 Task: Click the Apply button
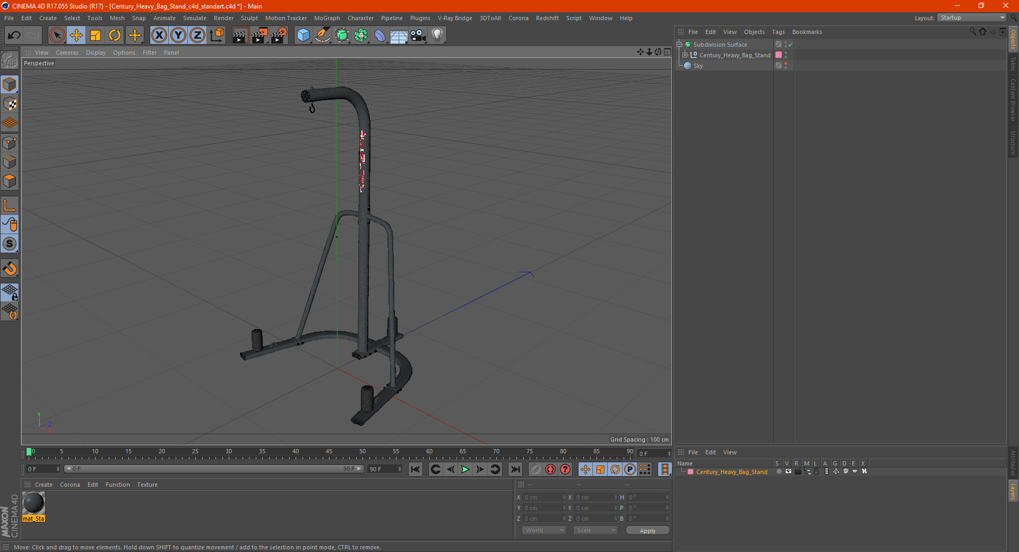pos(647,531)
